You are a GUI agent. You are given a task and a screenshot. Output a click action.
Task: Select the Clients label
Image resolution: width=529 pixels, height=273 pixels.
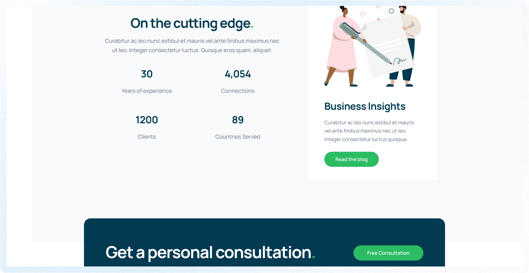pyautogui.click(x=147, y=137)
